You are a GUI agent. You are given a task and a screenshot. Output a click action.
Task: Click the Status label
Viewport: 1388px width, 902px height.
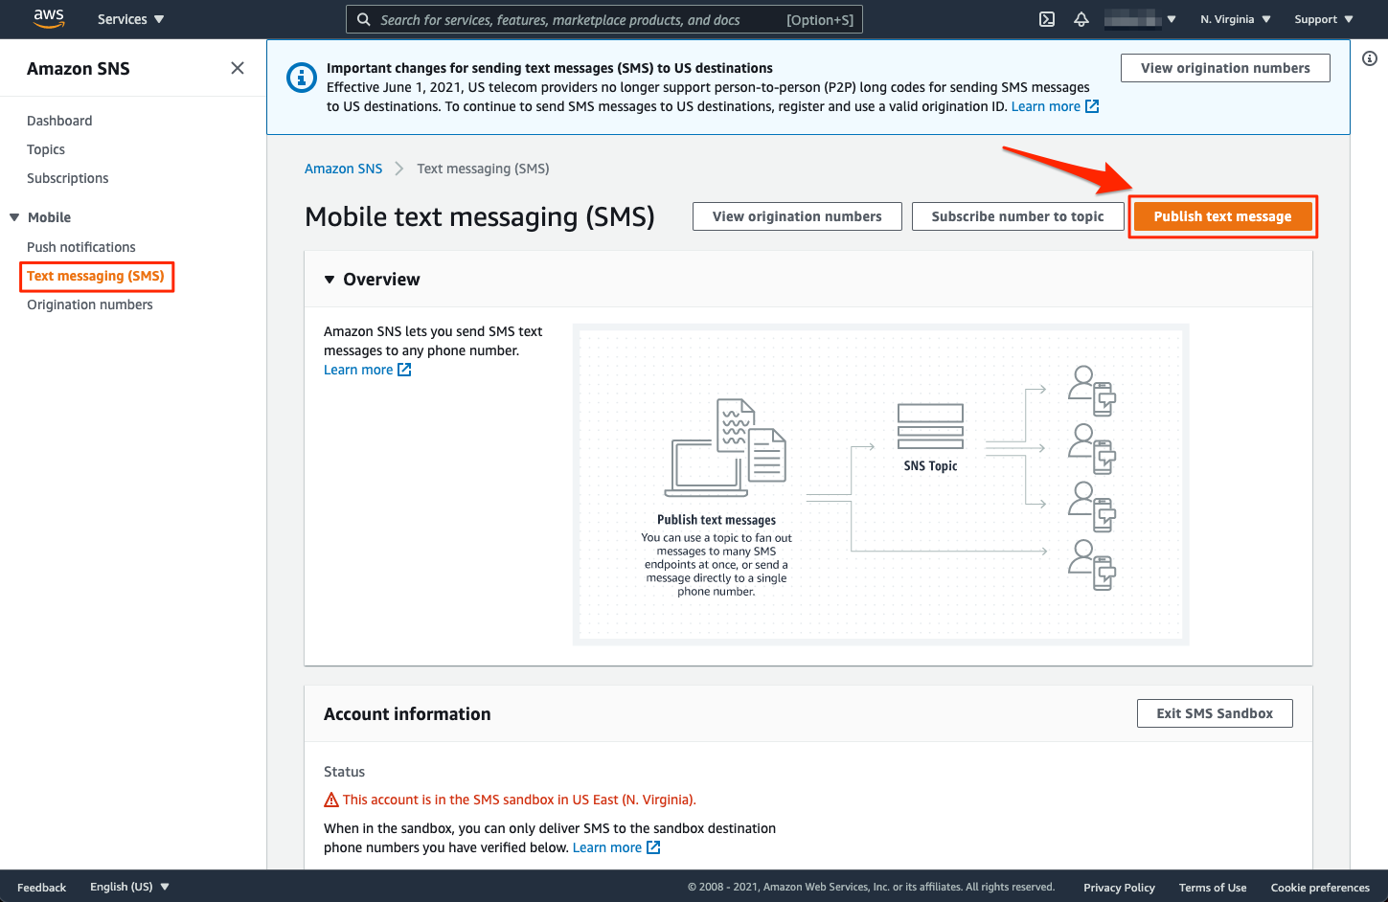coord(344,772)
